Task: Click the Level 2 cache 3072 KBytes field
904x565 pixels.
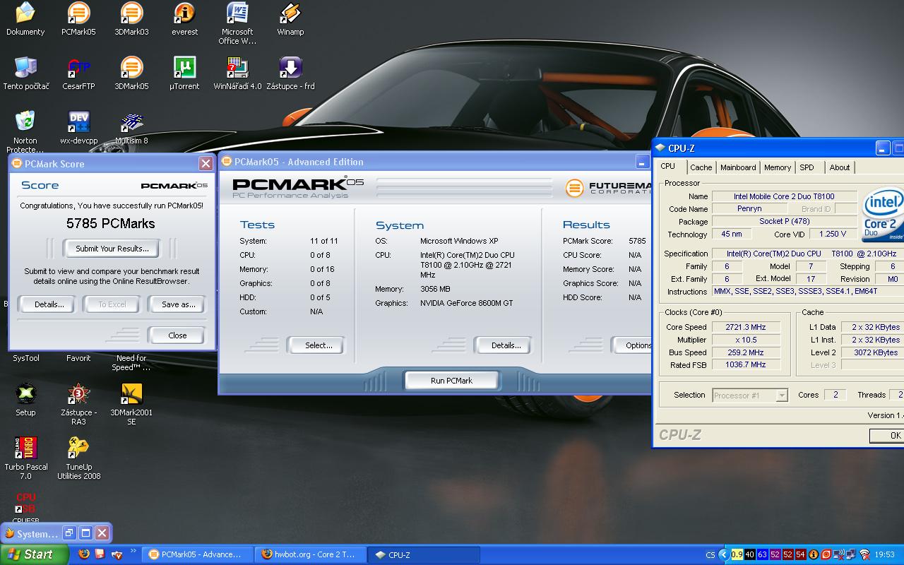Action: click(872, 352)
